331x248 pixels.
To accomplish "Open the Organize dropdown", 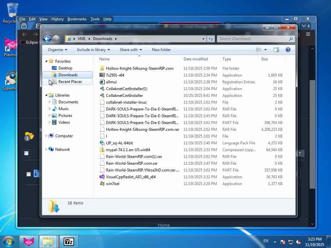I will (58, 50).
